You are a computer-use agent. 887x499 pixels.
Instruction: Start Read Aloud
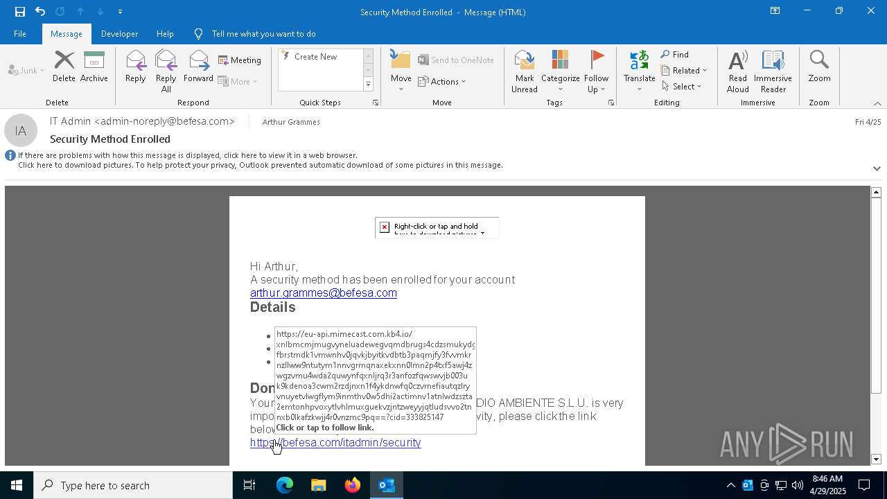click(738, 71)
